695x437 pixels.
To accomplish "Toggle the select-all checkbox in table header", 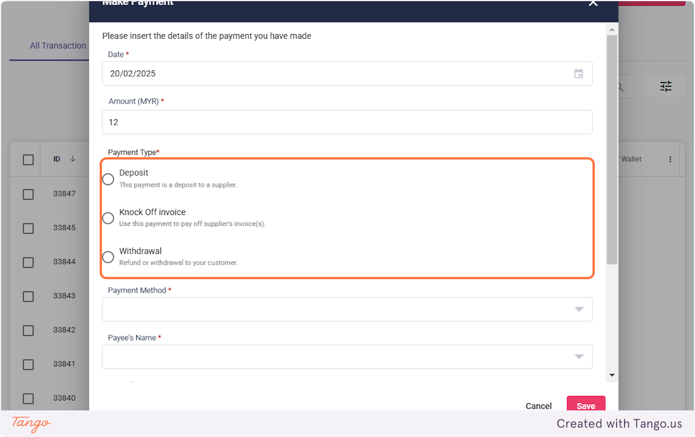I will pyautogui.click(x=28, y=160).
